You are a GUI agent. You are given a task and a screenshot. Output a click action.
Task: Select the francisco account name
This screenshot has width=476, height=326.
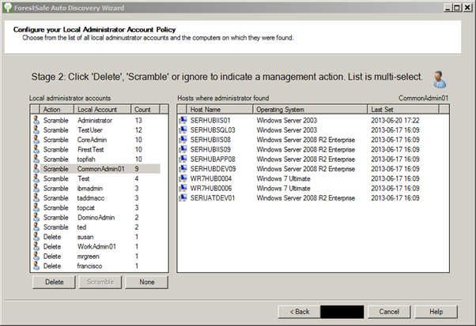[x=89, y=266]
